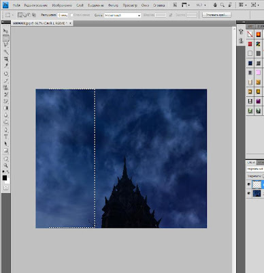
Task: Open the Справка menu
Action: (x=159, y=5)
